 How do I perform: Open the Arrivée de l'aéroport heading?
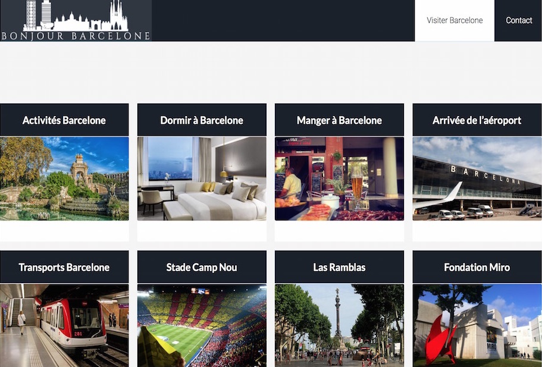[x=477, y=120]
